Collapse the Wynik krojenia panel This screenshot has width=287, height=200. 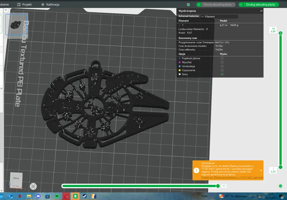261,11
